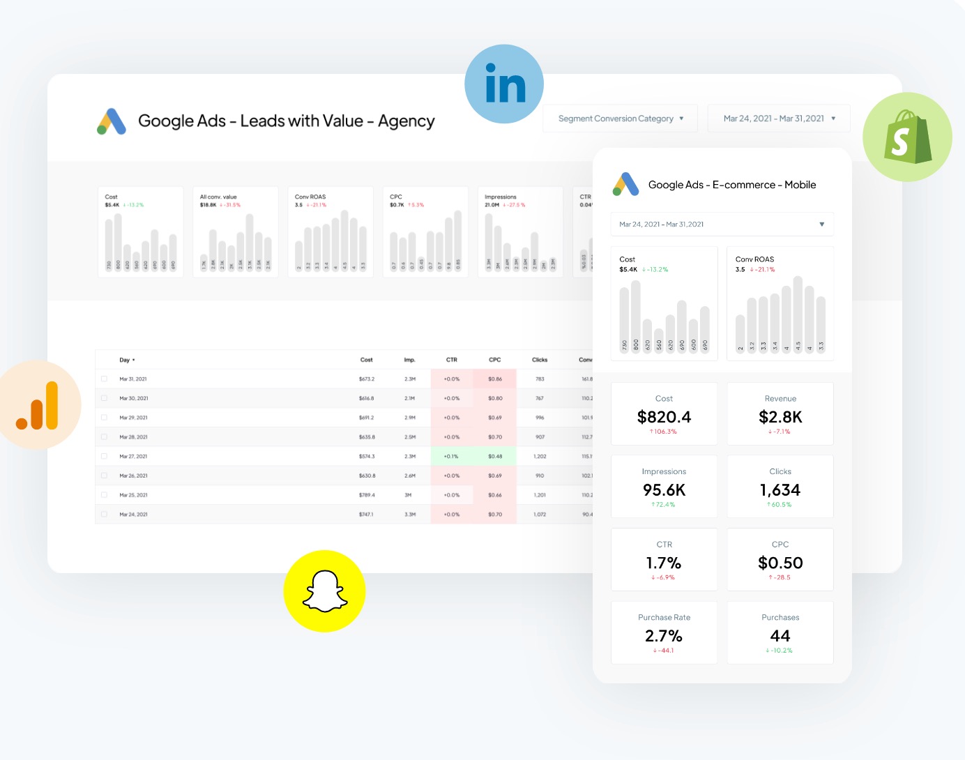The image size is (965, 760).
Task: Open the Cost $5.4K chart in agency dashboard
Action: click(x=141, y=232)
